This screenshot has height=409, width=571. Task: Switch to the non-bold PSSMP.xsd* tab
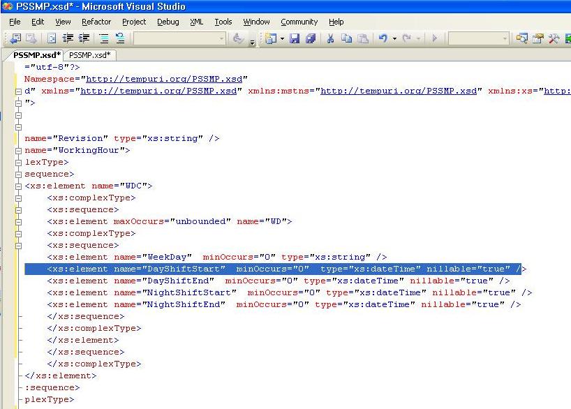tap(89, 55)
